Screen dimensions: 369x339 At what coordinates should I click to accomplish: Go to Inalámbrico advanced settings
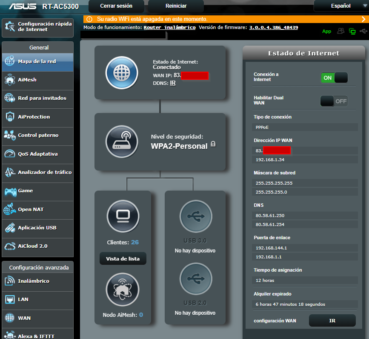click(x=33, y=281)
